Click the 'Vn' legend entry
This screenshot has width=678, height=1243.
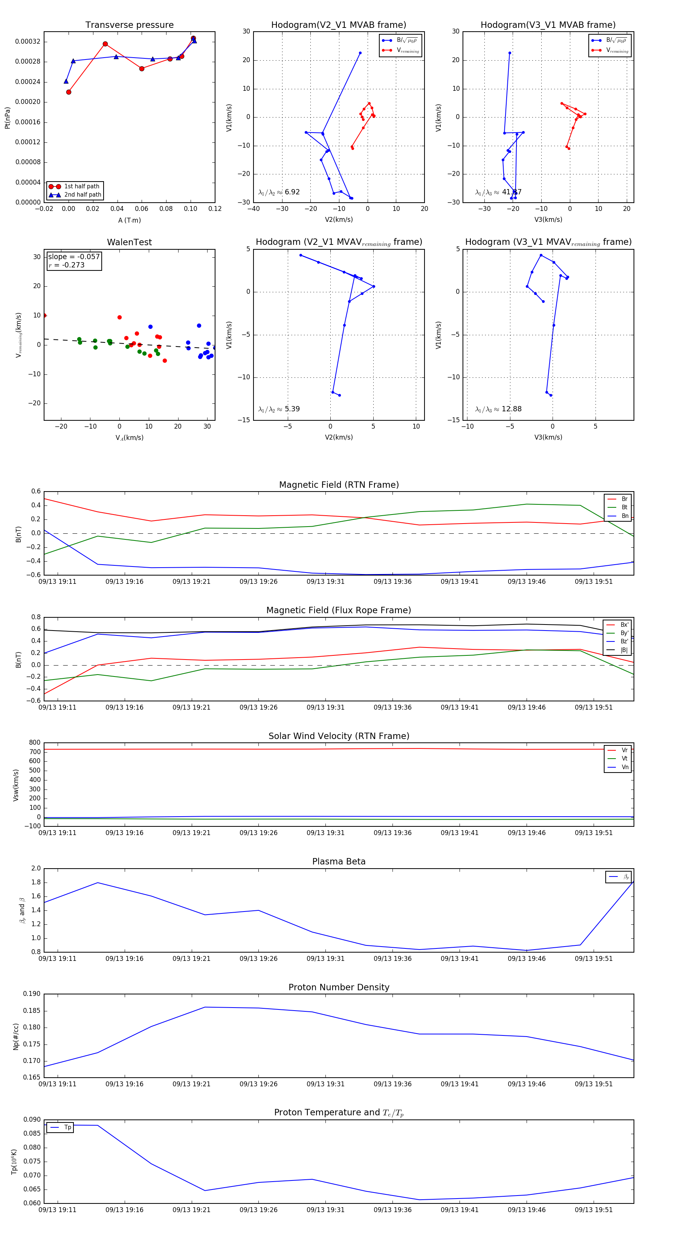(x=618, y=767)
